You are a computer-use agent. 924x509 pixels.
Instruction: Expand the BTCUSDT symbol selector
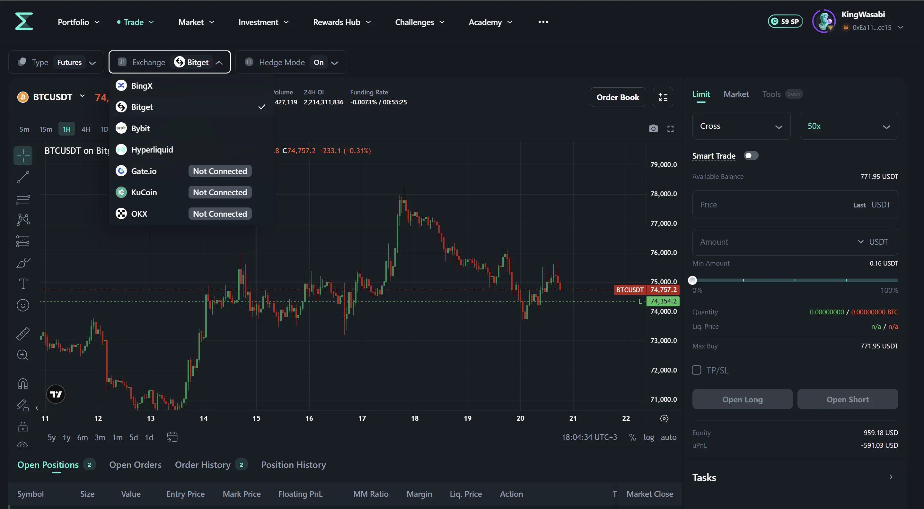(82, 96)
